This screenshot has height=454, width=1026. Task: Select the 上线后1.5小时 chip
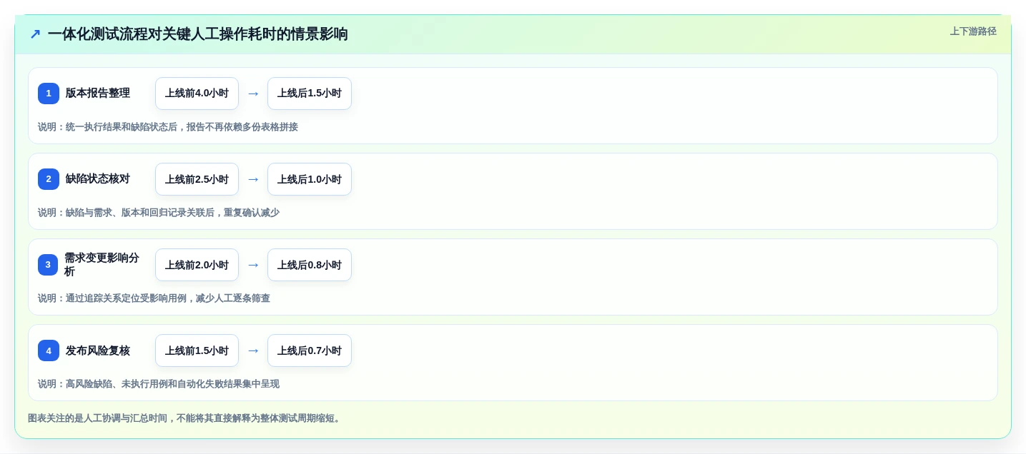click(310, 94)
